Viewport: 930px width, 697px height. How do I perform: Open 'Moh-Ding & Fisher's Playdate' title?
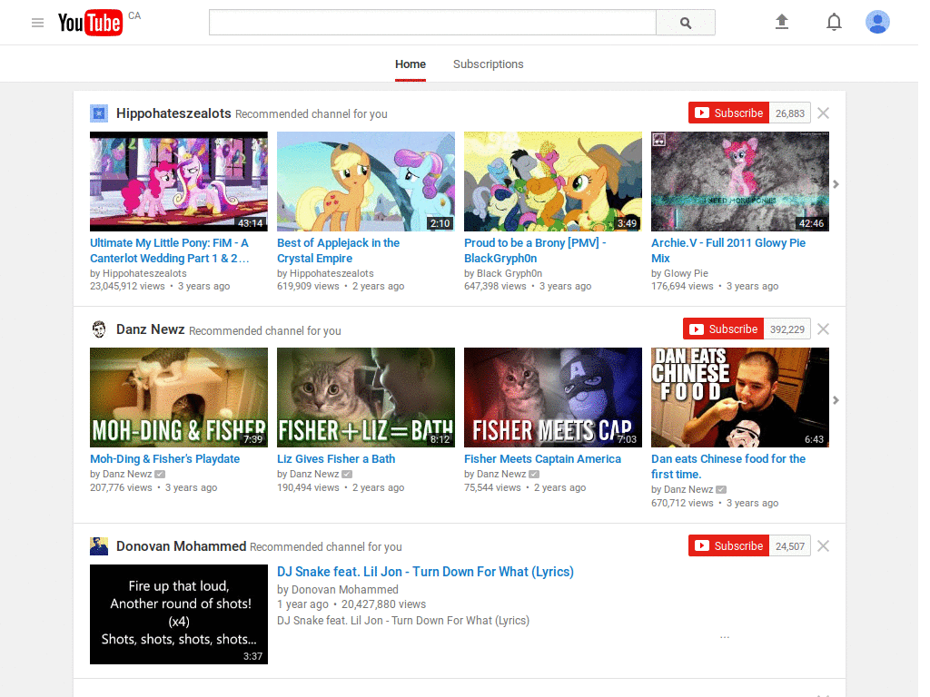point(165,458)
